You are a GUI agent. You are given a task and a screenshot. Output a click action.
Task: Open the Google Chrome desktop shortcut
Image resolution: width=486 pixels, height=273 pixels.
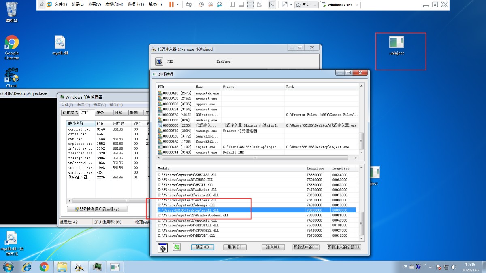(12, 47)
